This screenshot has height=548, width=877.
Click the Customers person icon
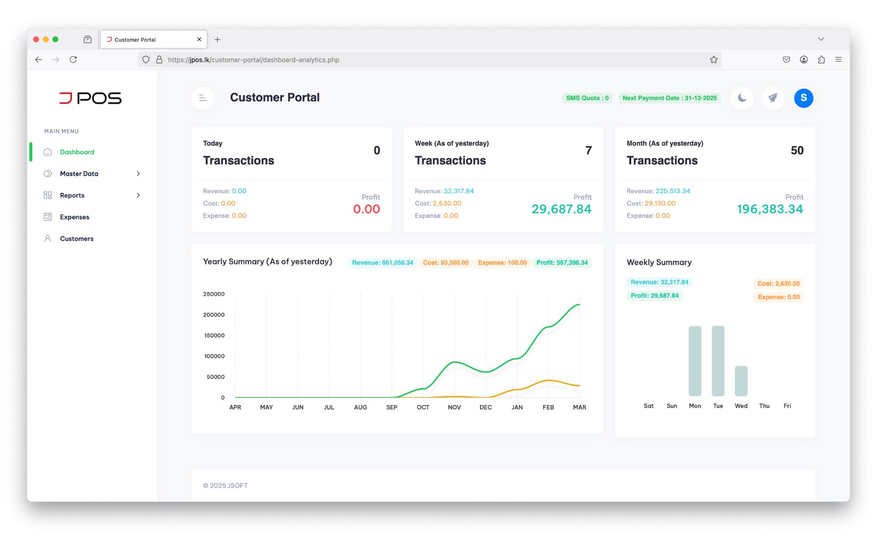click(48, 238)
